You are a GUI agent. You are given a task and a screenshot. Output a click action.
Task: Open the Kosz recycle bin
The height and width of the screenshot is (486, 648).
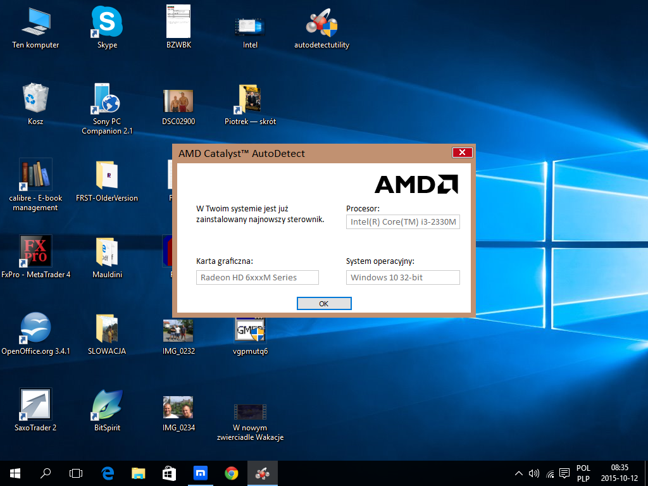tap(35, 104)
